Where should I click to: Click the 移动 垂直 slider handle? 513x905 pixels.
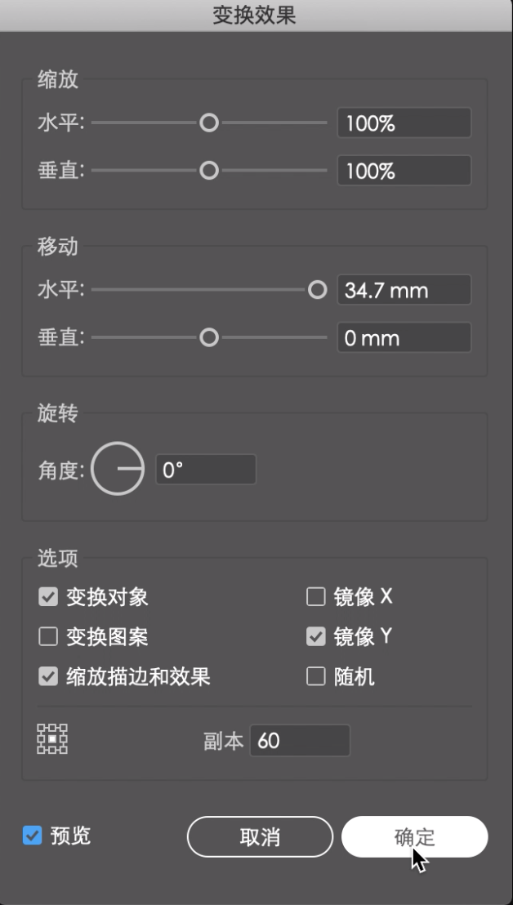pos(209,337)
